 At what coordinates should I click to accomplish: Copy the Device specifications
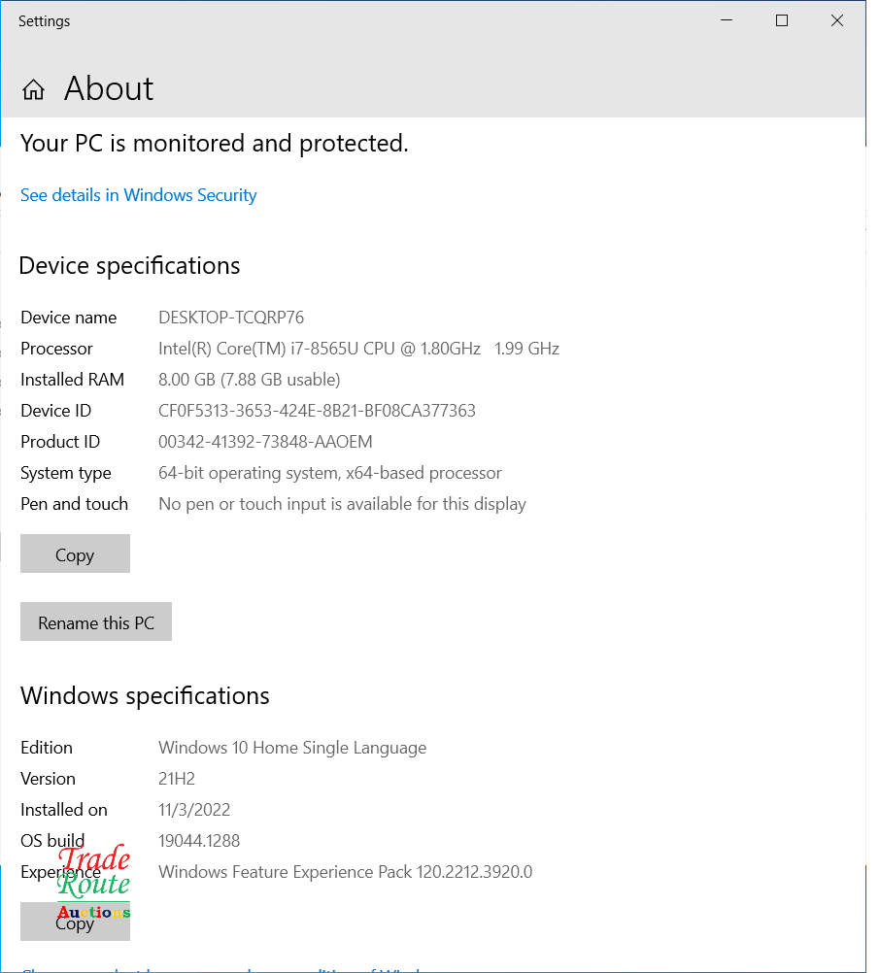(x=75, y=554)
